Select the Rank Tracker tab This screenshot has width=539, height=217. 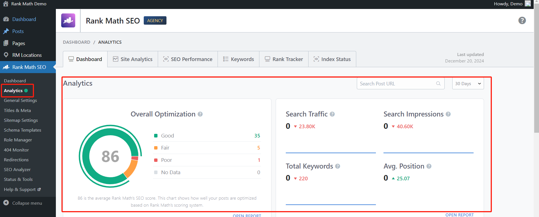click(284, 59)
